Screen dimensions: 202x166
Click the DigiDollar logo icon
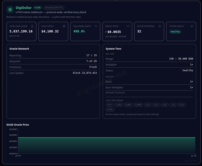10,10
